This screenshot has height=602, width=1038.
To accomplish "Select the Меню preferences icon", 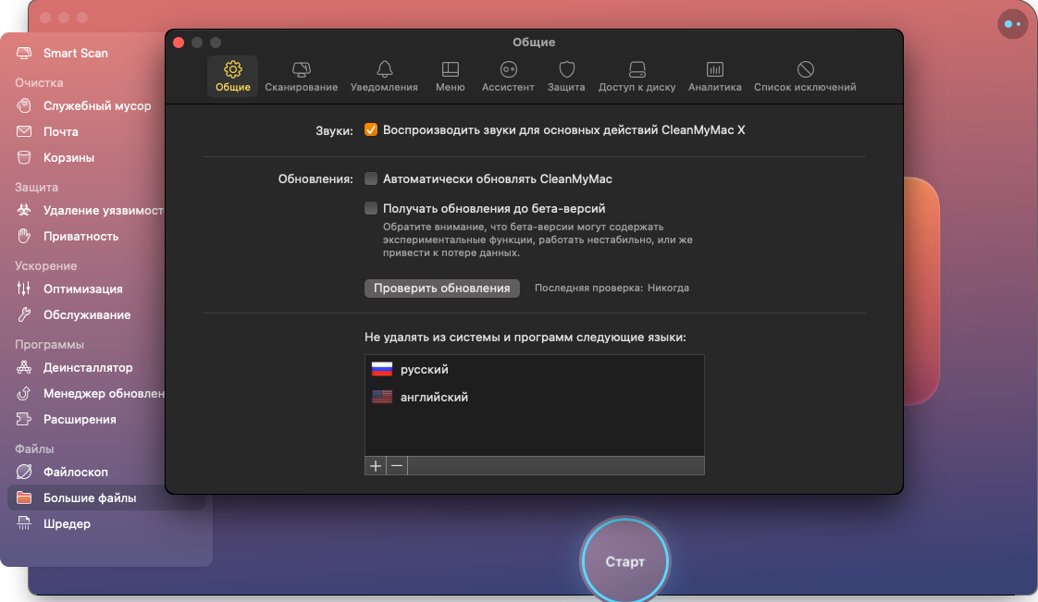I will coord(450,70).
